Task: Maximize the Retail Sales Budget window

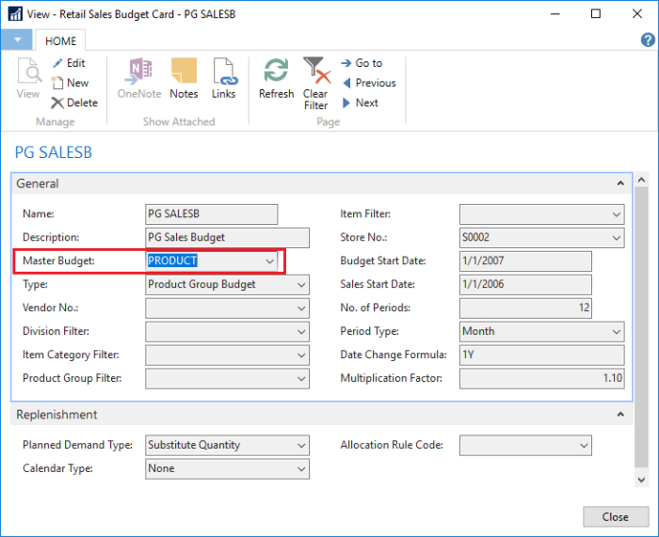Action: pyautogui.click(x=596, y=14)
